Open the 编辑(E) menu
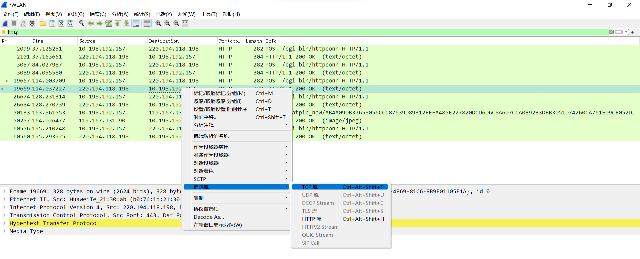 tap(32, 14)
